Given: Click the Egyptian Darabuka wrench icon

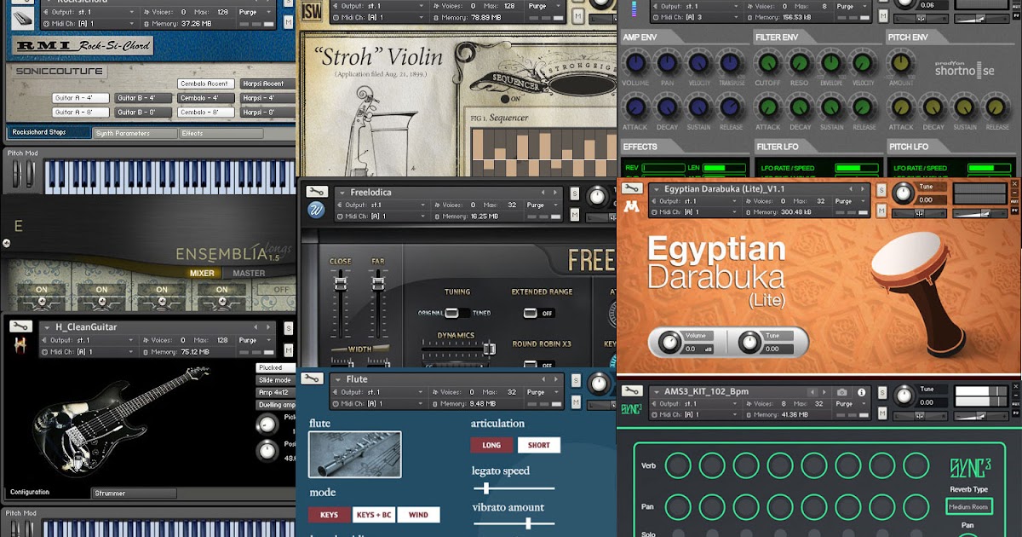Looking at the screenshot, I should pyautogui.click(x=631, y=188).
